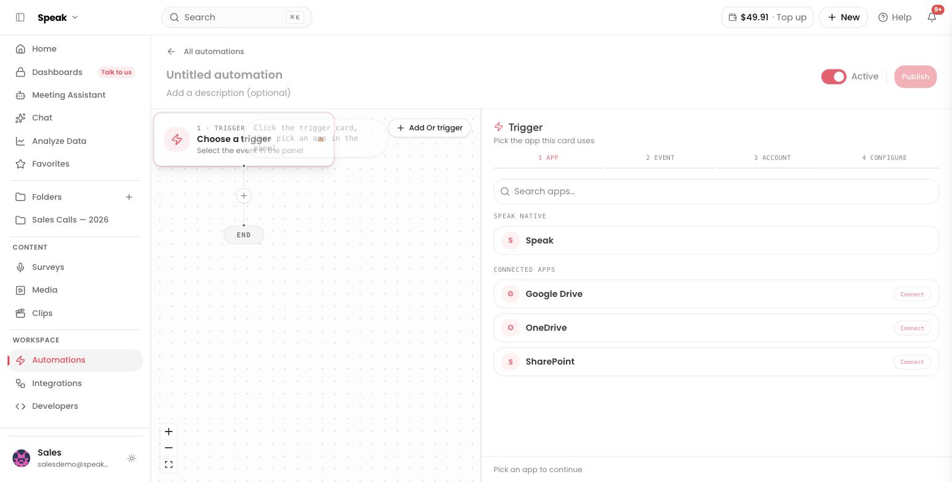Open the $49.91 Top up balance
This screenshot has width=952, height=482.
767,17
